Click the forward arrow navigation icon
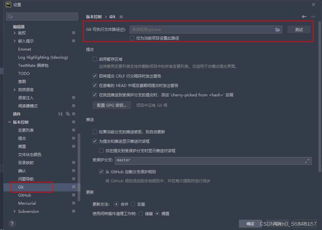This screenshot has height=230, width=322. coord(312,17)
